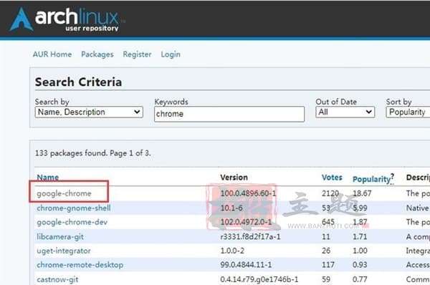Open the castnow-git package
The image size is (430, 285).
57,279
